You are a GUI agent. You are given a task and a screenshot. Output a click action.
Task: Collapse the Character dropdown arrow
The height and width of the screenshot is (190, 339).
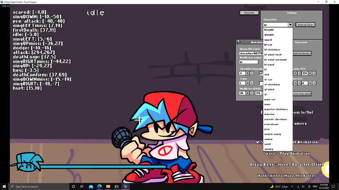[x=290, y=25]
